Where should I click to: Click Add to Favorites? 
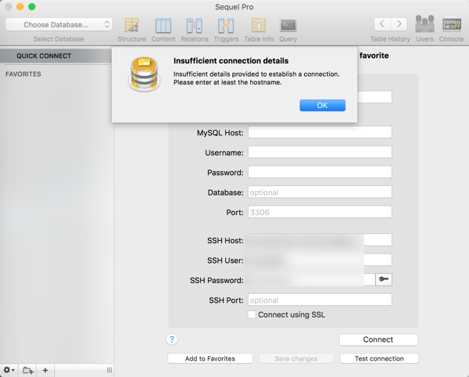click(210, 358)
